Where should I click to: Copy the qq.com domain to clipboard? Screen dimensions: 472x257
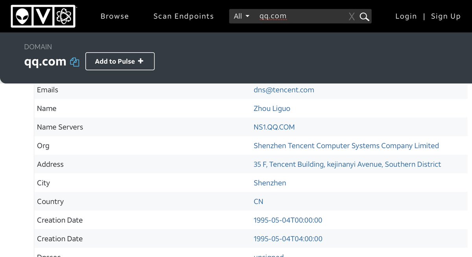pos(75,62)
